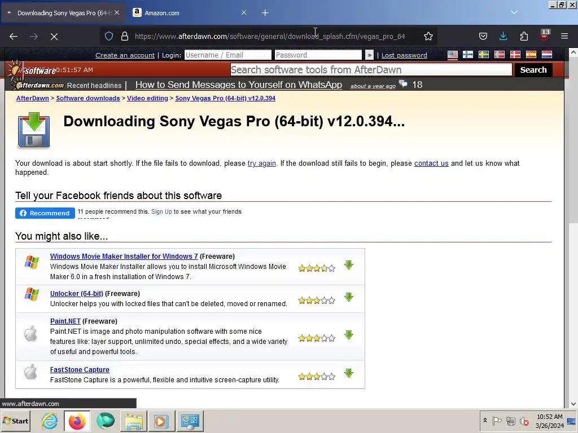Open the FastStone Capture link
This screenshot has height=433, width=578.
pos(80,370)
